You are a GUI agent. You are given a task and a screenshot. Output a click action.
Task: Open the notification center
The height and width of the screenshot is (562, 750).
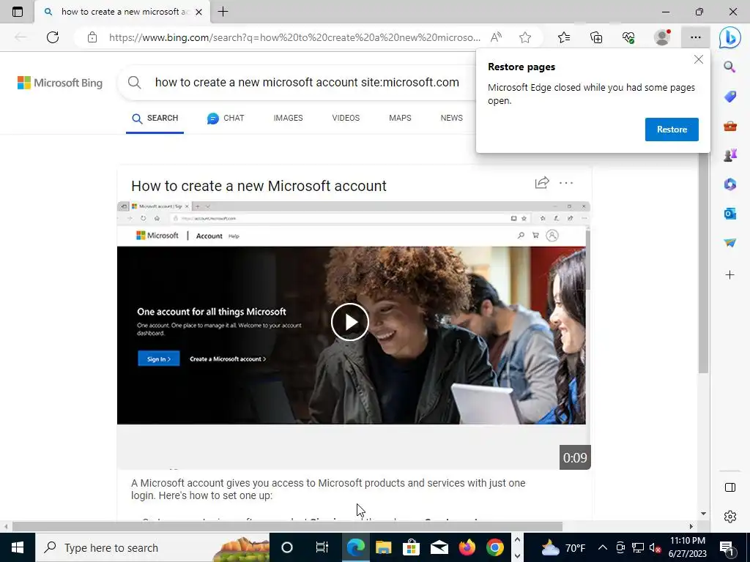pyautogui.click(x=727, y=547)
